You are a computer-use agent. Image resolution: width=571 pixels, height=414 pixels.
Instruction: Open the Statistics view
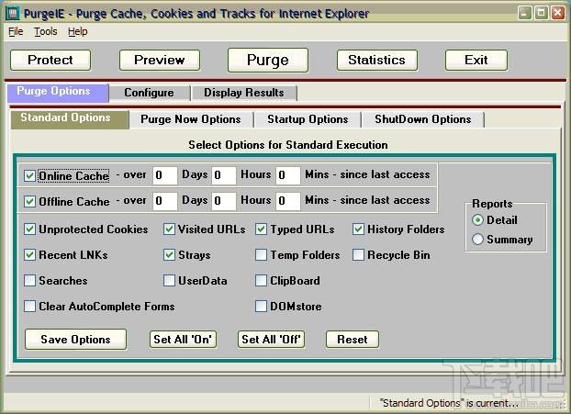click(x=377, y=60)
